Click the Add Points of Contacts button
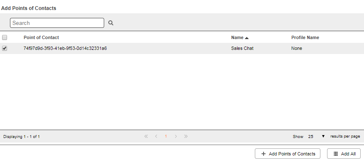Viewport: 364px width, 160px height. tap(288, 154)
